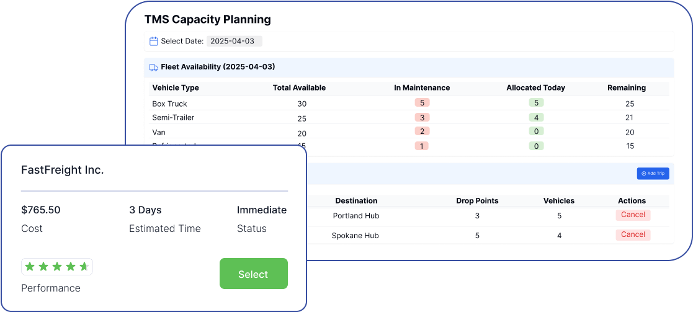The height and width of the screenshot is (312, 693).
Task: Click the star rating under FastFreight
Action: pos(57,267)
